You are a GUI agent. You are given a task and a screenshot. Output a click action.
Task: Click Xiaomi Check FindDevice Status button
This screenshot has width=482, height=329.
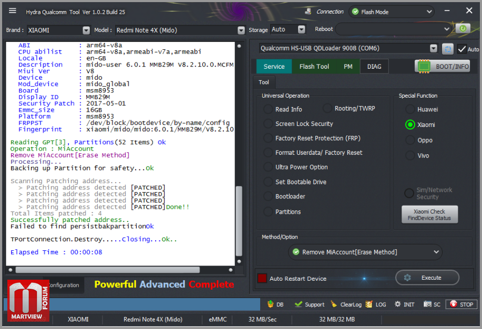point(429,215)
